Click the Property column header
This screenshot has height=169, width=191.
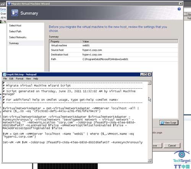65,41
